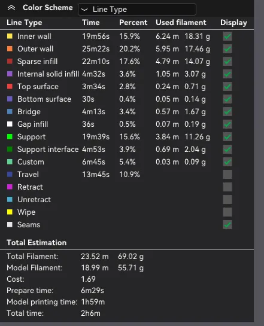The width and height of the screenshot is (264, 326).
Task: Uncheck the Inner wall display checkbox
Action: click(227, 36)
